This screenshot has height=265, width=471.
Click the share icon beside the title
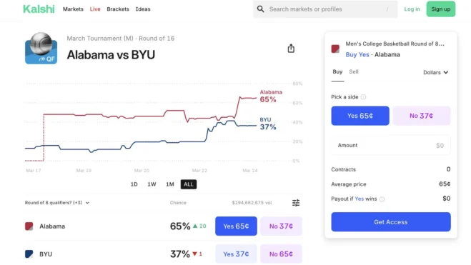[291, 49]
